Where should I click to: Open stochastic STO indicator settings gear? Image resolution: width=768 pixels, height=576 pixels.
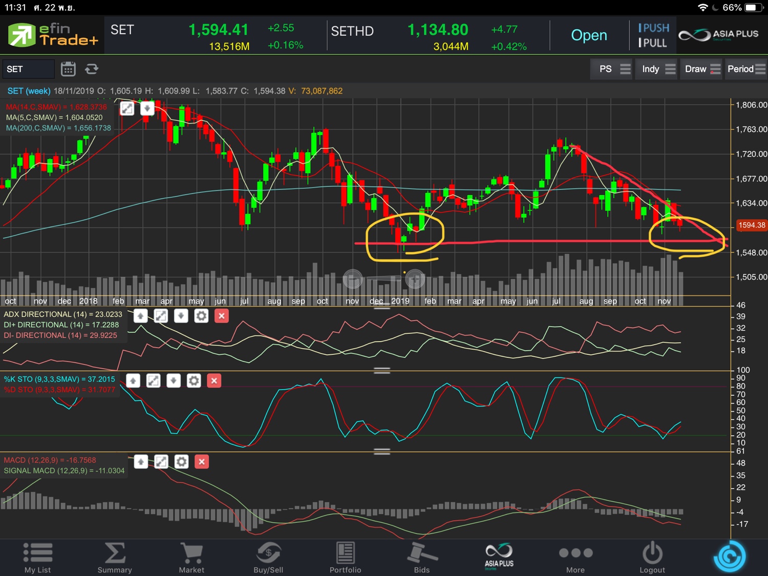[x=194, y=380]
